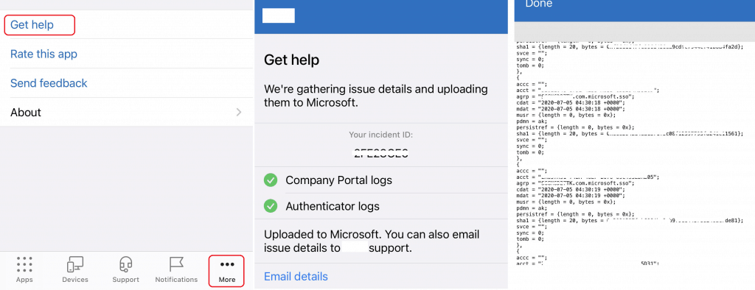Click log line cdat 2020-07-05 04:30:18
This screenshot has width=755, height=290.
[x=571, y=103]
